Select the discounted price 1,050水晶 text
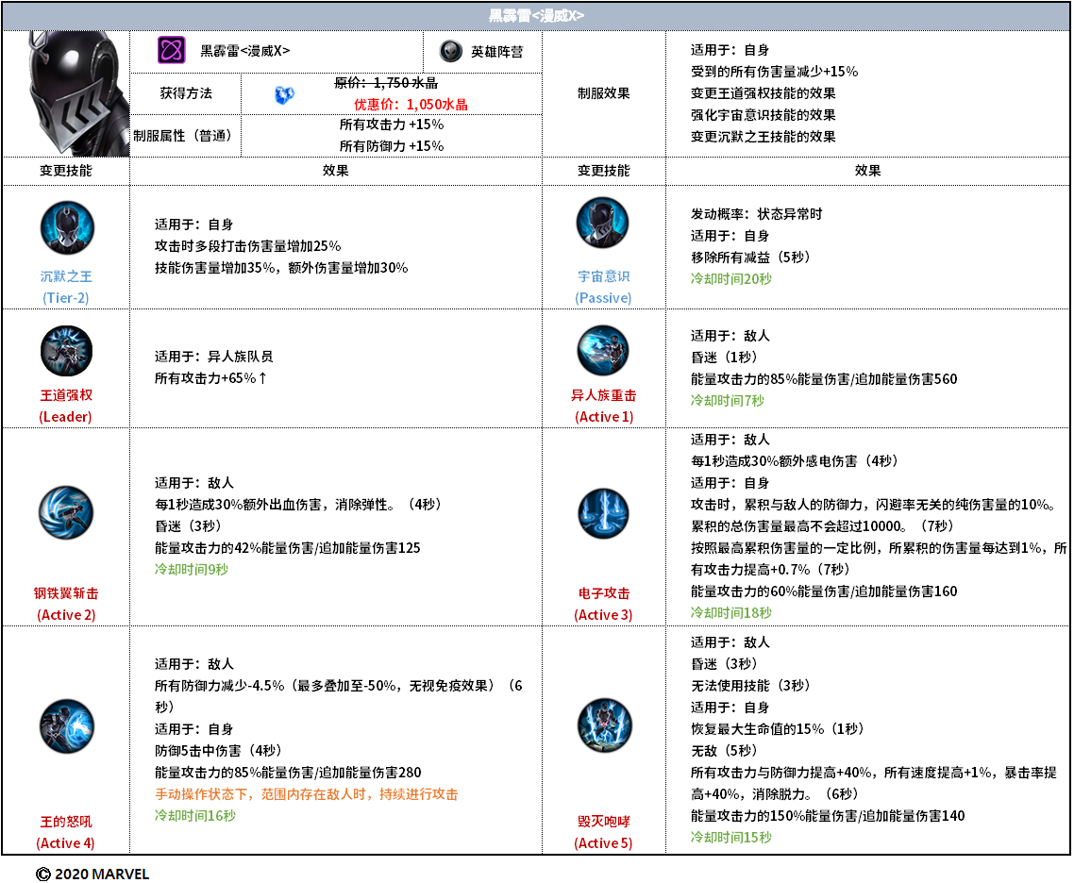The image size is (1074, 883). pyautogui.click(x=411, y=104)
